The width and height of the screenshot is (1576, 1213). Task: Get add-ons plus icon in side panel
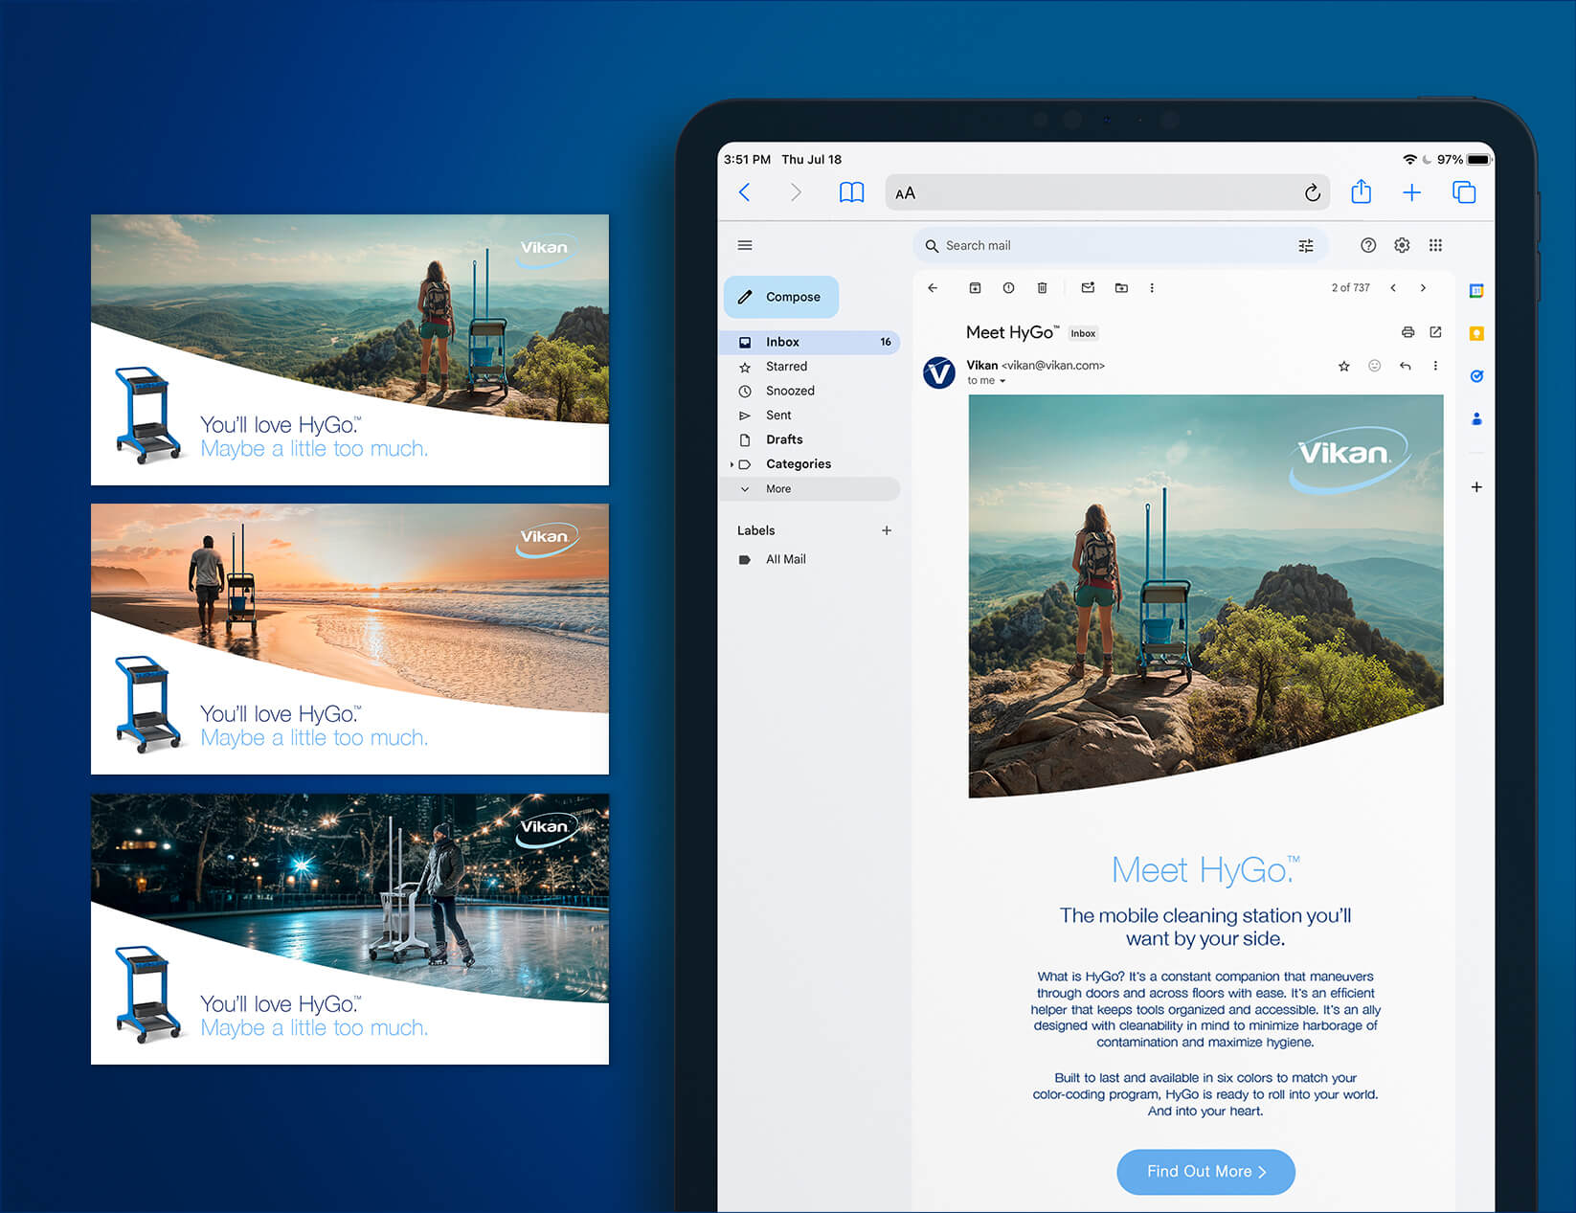point(1476,487)
